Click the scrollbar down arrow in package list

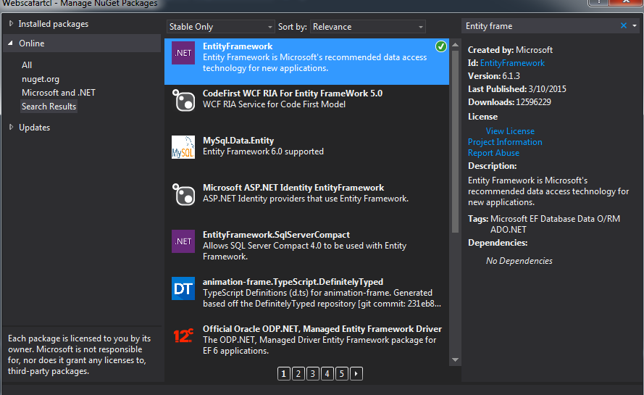(x=455, y=360)
